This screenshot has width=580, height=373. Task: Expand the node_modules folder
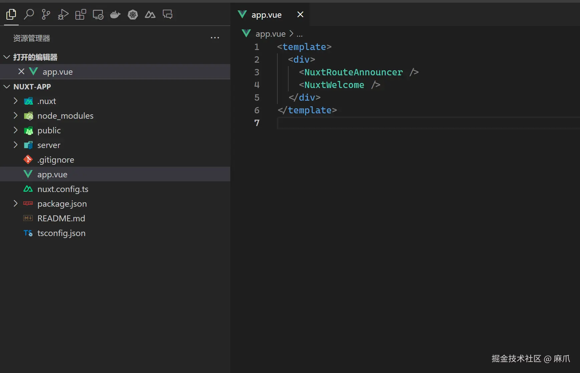pyautogui.click(x=15, y=116)
